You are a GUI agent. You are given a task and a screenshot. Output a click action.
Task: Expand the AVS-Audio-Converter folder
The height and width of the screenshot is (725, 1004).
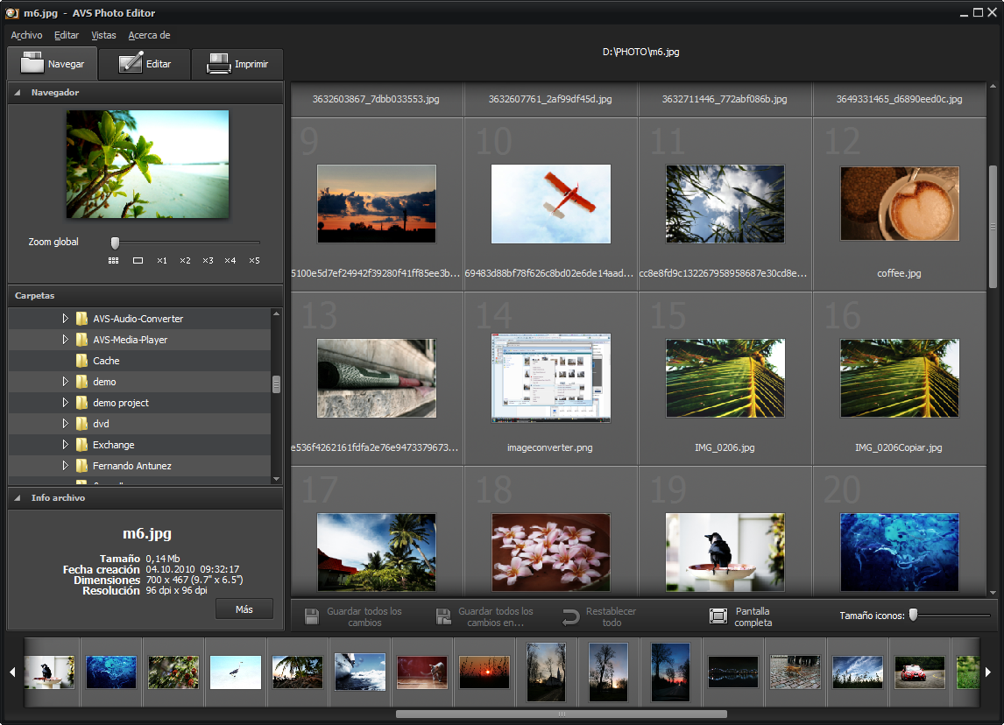[x=65, y=319]
